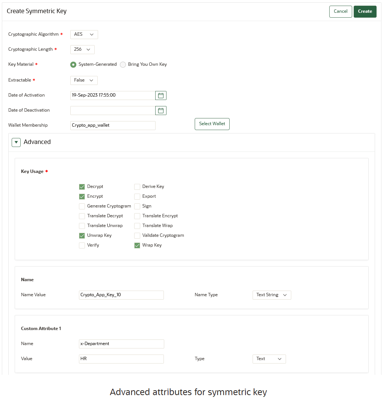
Task: Select Bring You Own Key option
Action: pyautogui.click(x=123, y=65)
